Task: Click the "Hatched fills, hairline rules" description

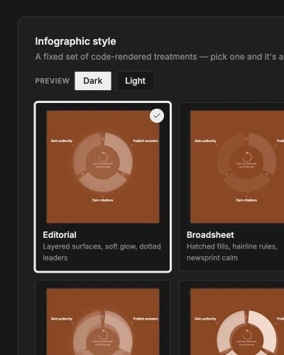Action: (231, 246)
